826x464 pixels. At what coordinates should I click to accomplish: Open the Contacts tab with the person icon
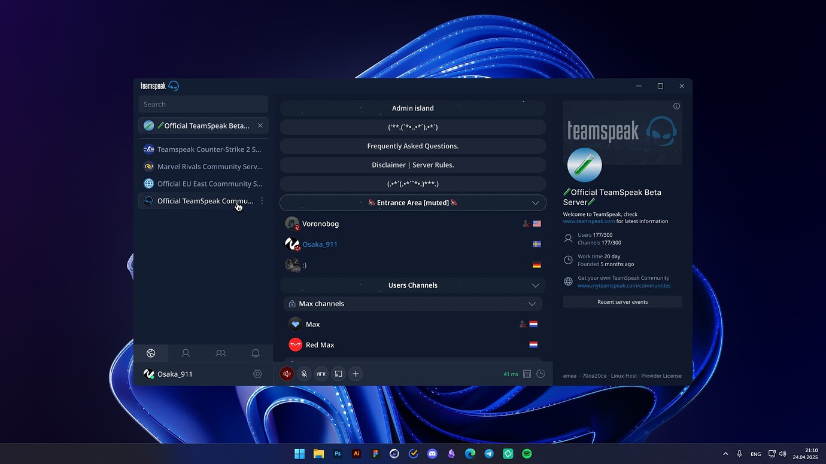pos(186,353)
